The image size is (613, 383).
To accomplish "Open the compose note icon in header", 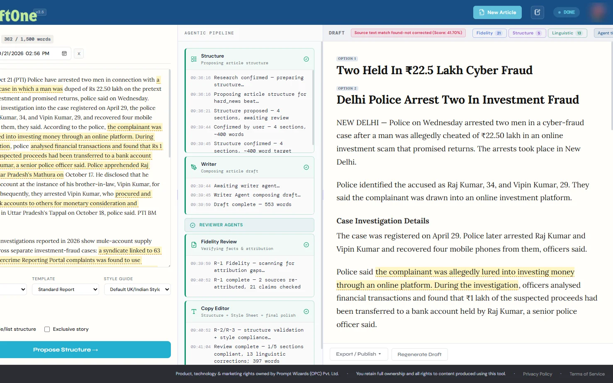I will click(x=537, y=12).
